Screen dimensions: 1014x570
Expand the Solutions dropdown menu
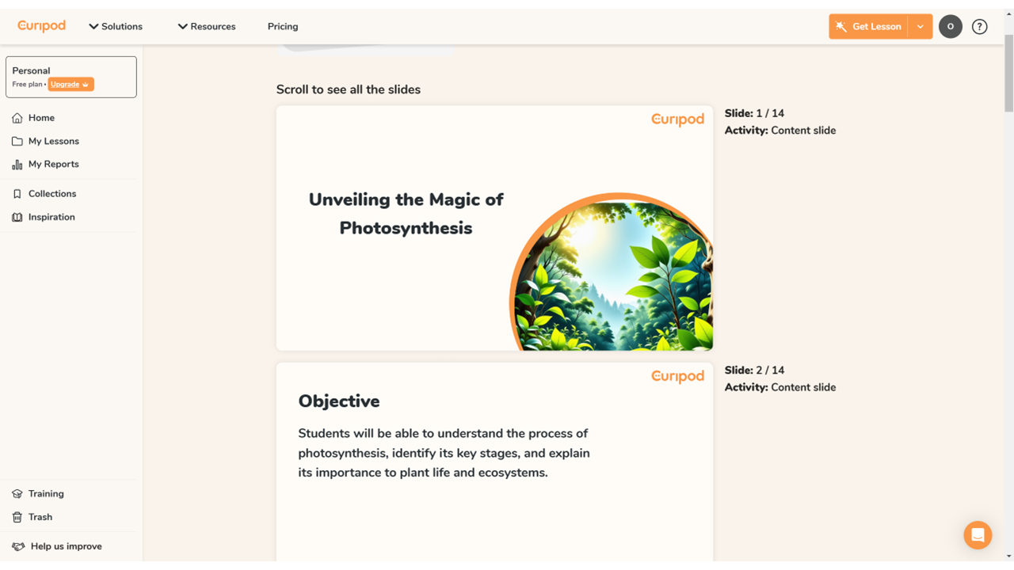pos(116,27)
